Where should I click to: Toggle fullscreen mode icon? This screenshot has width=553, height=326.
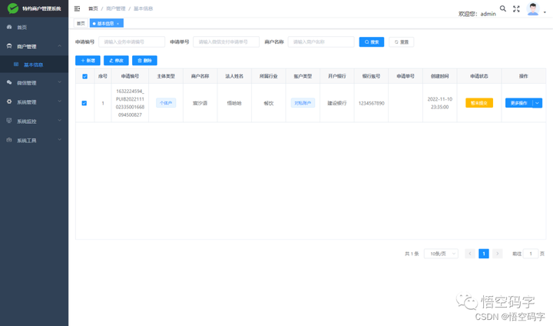516,8
